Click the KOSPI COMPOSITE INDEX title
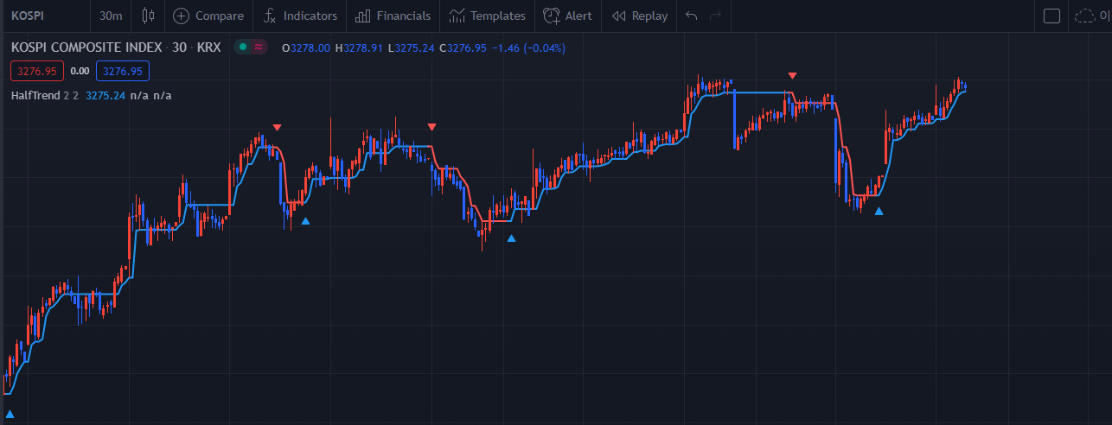The image size is (1112, 425). click(x=91, y=48)
